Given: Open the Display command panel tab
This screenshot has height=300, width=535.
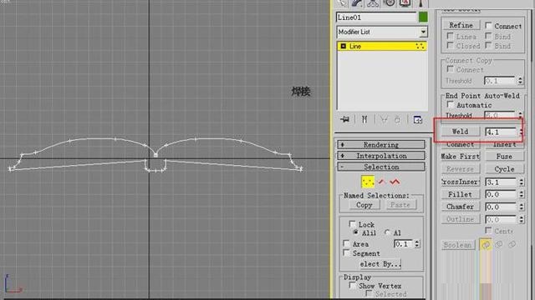Looking at the screenshot, I should (x=405, y=3).
